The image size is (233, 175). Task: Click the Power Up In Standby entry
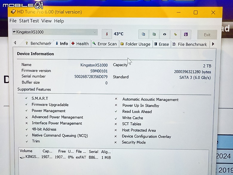tap(141, 106)
